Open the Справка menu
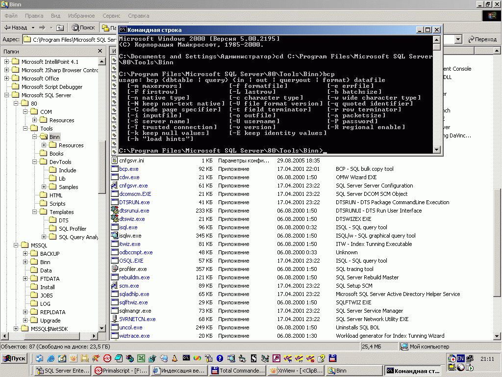The height and width of the screenshot is (377, 502). pyautogui.click(x=138, y=16)
